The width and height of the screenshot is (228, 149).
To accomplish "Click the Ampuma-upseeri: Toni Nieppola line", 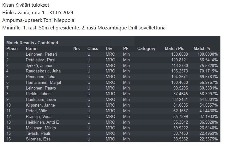I will tap(38, 20).
